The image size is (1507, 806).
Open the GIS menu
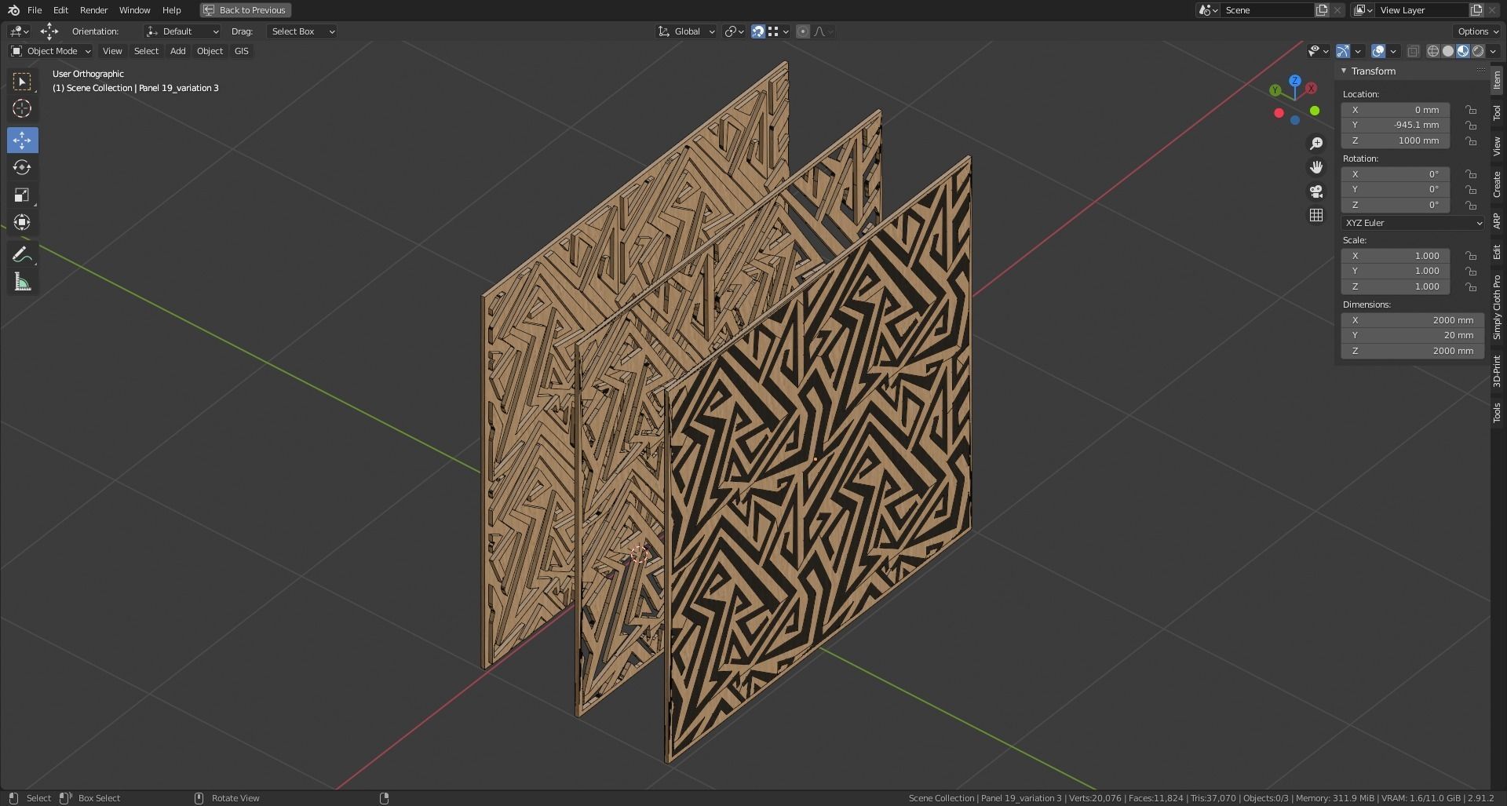[x=241, y=51]
